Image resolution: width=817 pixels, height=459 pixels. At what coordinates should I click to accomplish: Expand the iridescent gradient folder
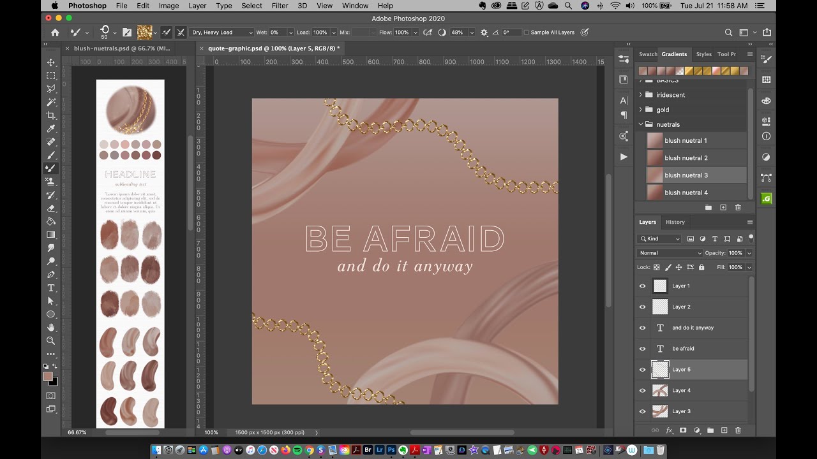[x=641, y=95]
